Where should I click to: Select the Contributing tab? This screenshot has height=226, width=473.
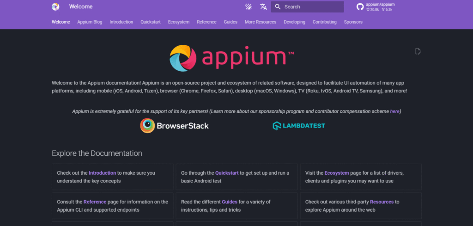[x=325, y=22]
